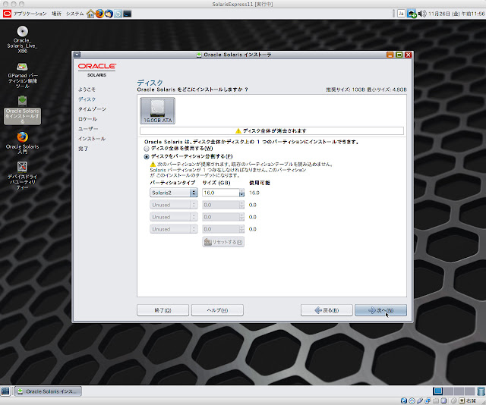Click VirtualBox USB status icon
The width and height of the screenshot is (486, 405).
pyautogui.click(x=420, y=401)
